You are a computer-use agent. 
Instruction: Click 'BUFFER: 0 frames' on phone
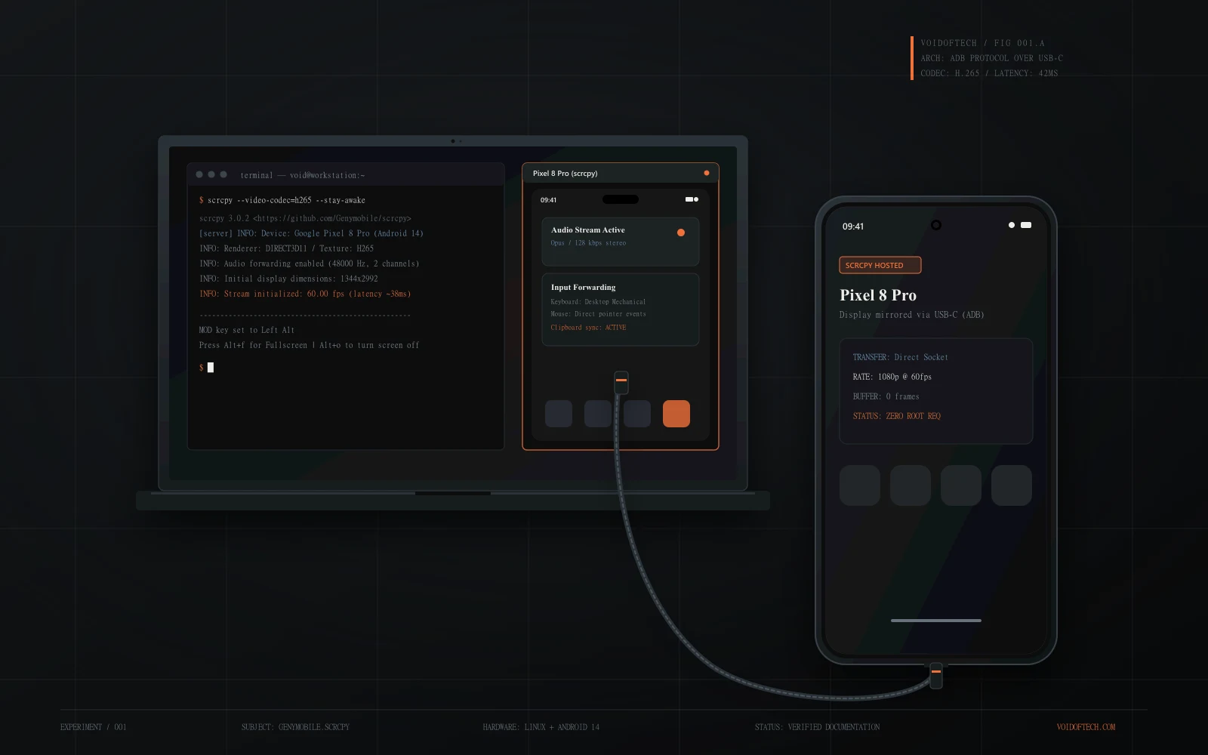886,396
